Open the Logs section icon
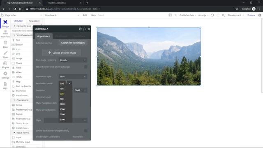The width and height of the screenshot is (263, 148). click(x=5, y=86)
